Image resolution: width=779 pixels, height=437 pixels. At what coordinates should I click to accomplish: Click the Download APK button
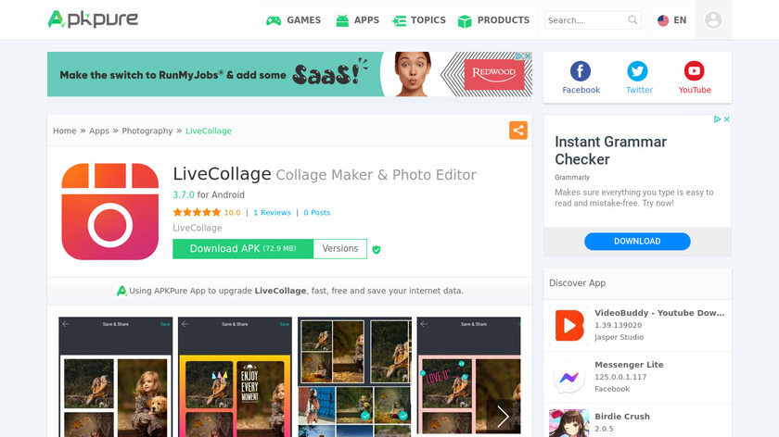click(x=243, y=248)
